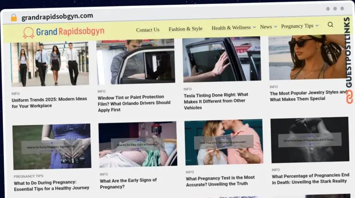Viewport: 355px width, 198px height.
Task: Click the INFO tag above Pregnancy Test article
Action: click(x=190, y=172)
